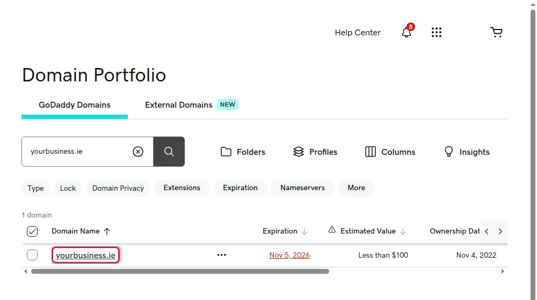This screenshot has width=537, height=300.
Task: Switch to the External Domains tab
Action: point(179,105)
